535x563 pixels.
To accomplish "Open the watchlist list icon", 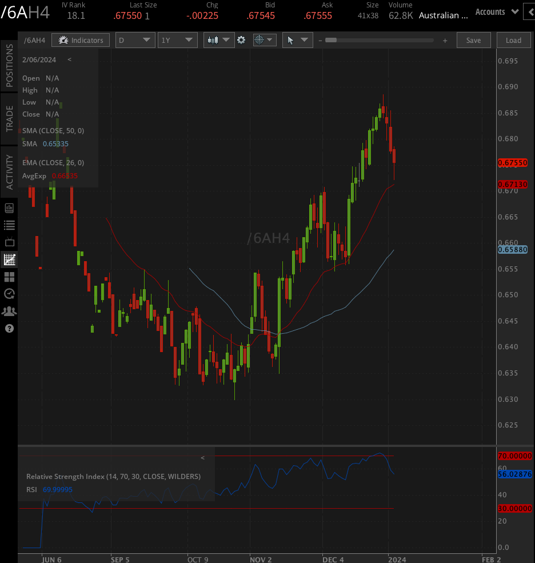I will pyautogui.click(x=9, y=225).
